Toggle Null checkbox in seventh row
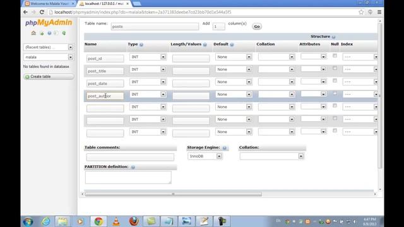This screenshot has height=227, width=404. click(335, 131)
